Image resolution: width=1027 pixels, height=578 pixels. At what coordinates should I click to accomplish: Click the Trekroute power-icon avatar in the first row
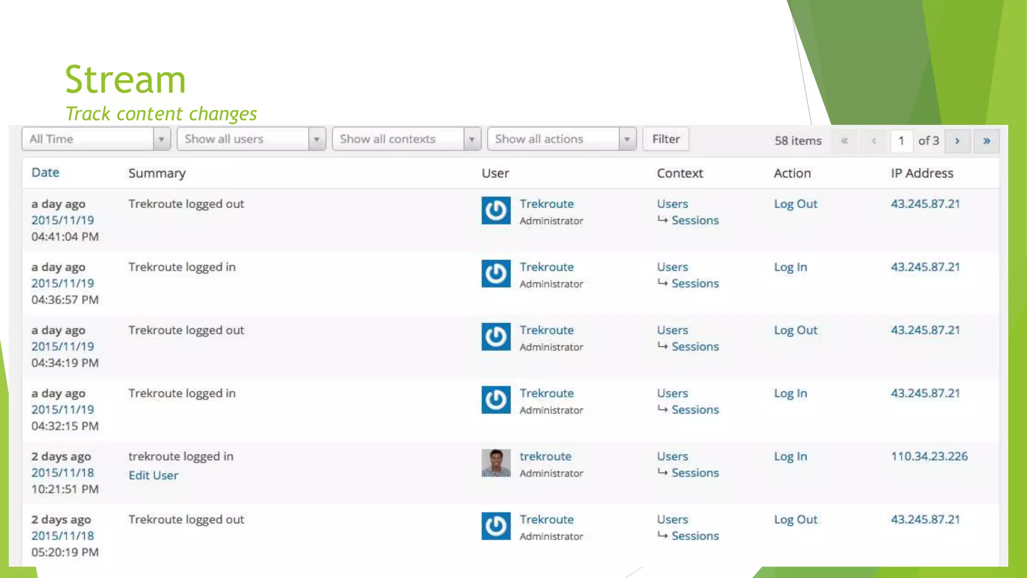coord(496,210)
